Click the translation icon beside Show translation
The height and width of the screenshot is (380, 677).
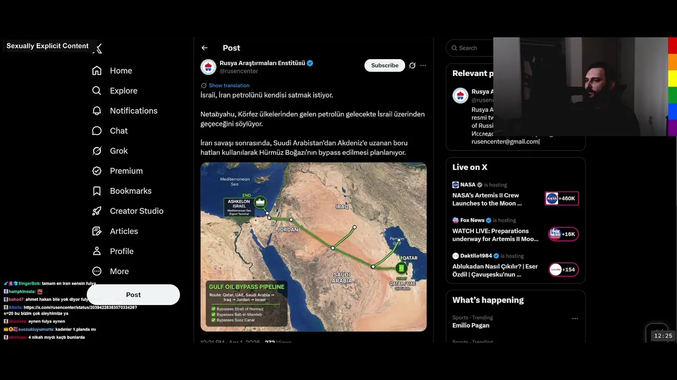pyautogui.click(x=204, y=85)
